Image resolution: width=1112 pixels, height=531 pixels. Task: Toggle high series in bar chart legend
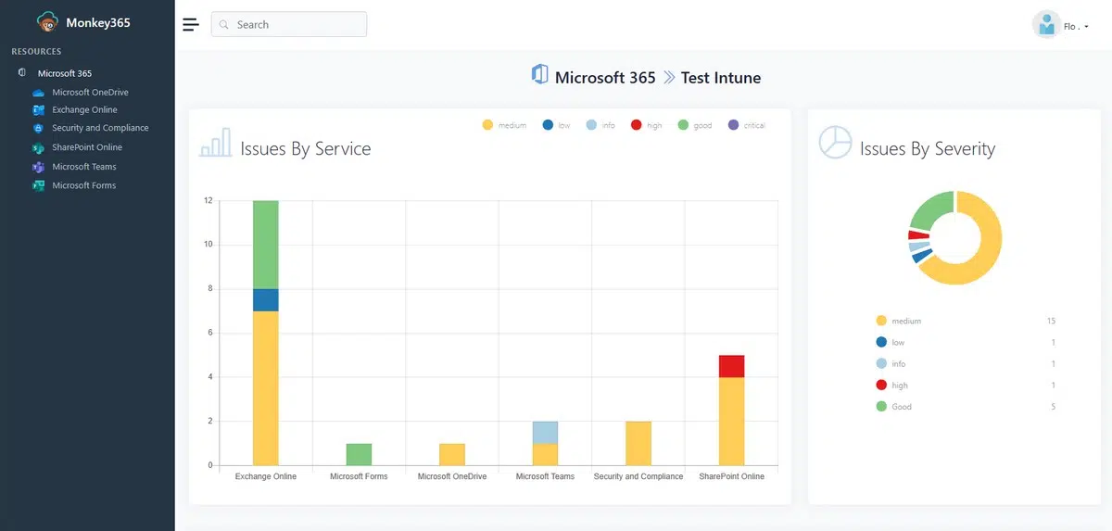click(x=646, y=125)
